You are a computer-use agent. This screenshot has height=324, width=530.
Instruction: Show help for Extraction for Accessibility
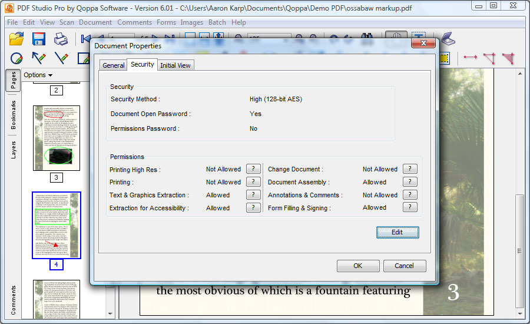[253, 207]
